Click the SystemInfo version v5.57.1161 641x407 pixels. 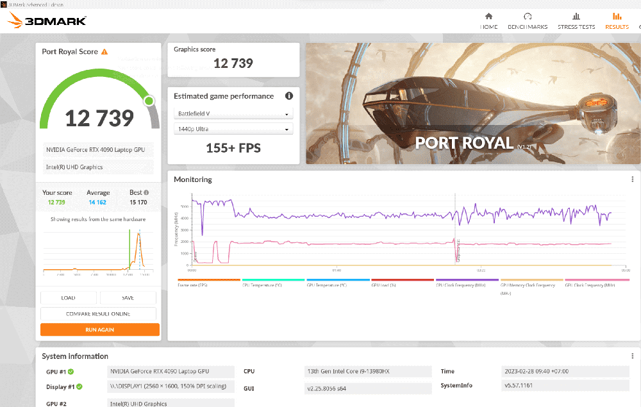(x=565, y=385)
